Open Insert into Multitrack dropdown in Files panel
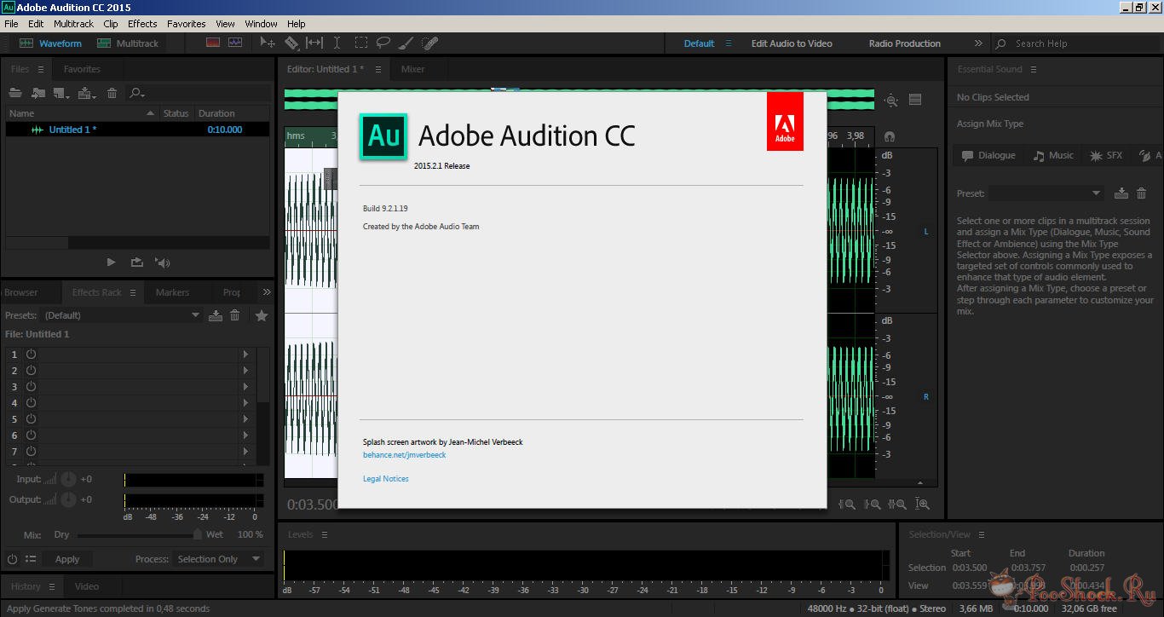The image size is (1164, 617). pyautogui.click(x=86, y=93)
